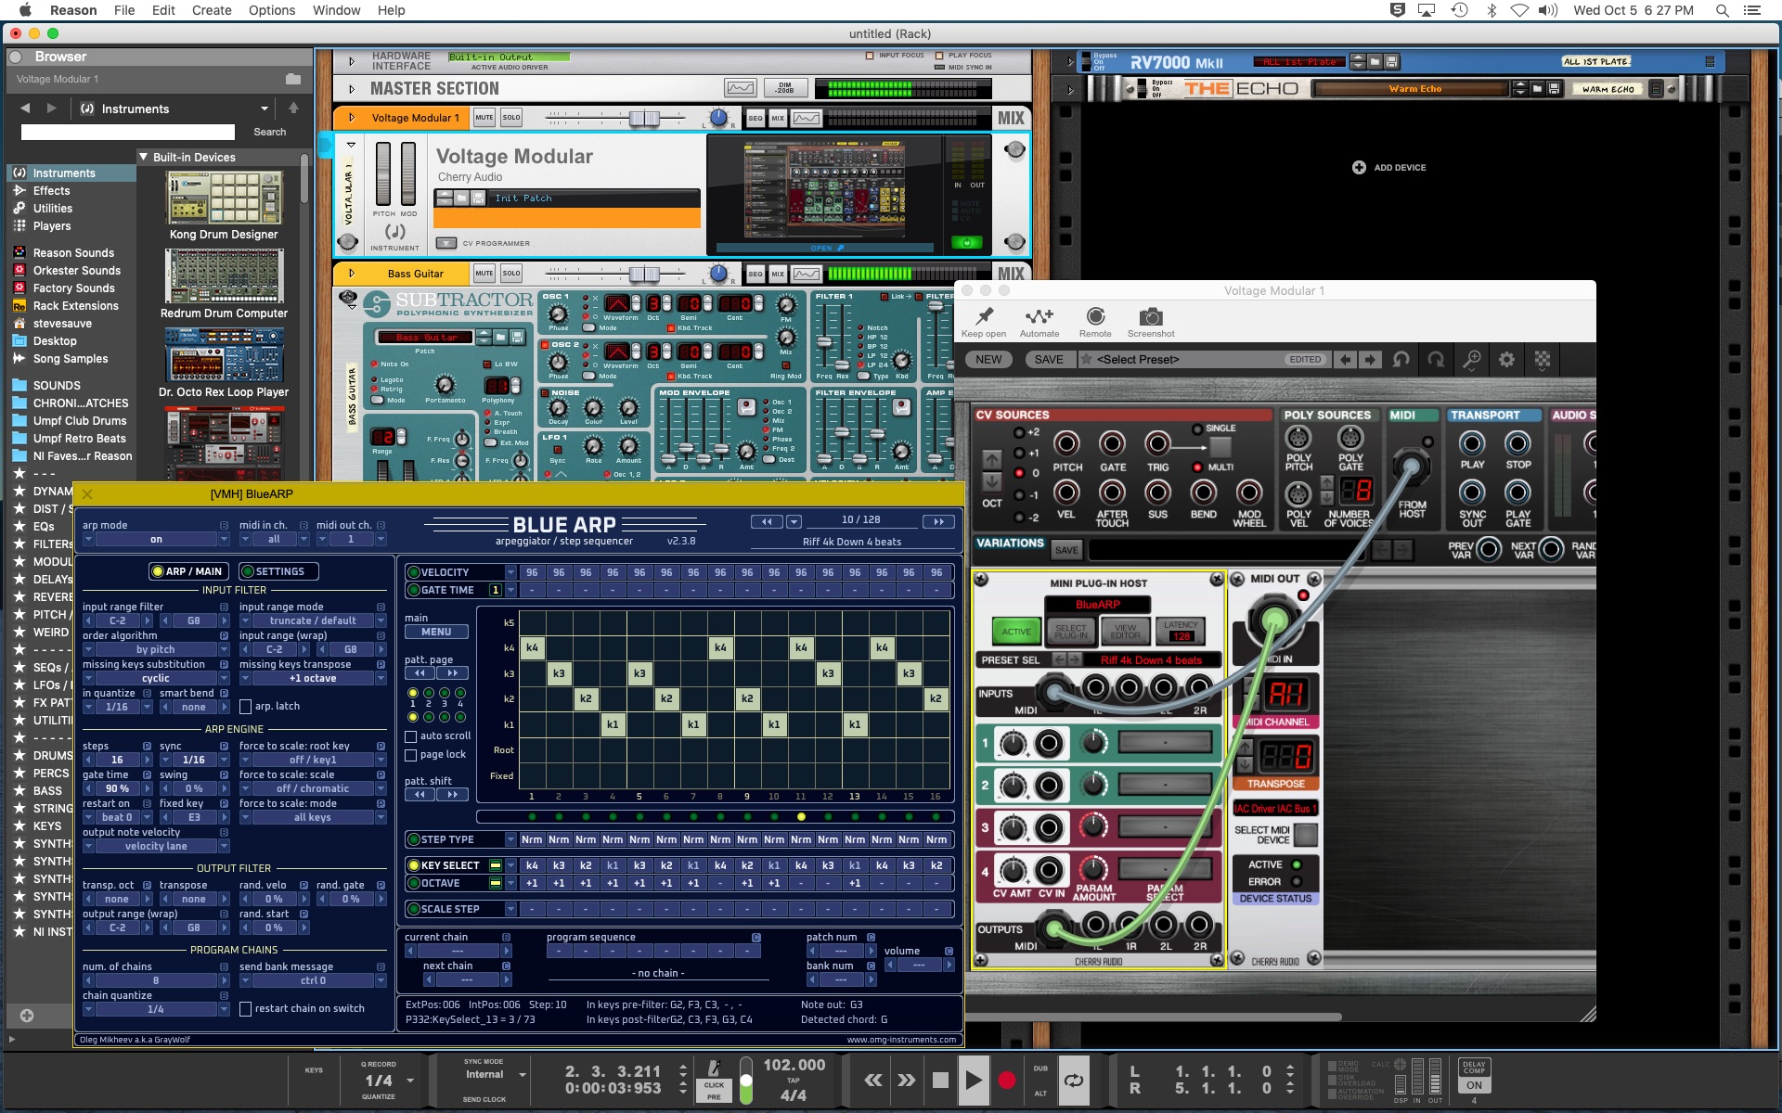Click the Rewind button in transport

pyautogui.click(x=873, y=1080)
